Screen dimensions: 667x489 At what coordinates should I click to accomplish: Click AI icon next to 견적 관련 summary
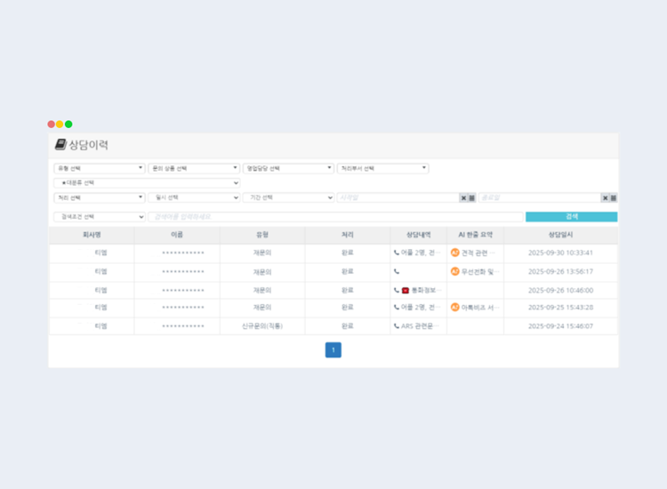(x=455, y=253)
